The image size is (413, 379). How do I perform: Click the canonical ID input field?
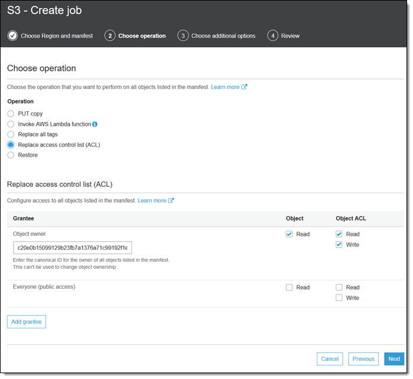click(73, 248)
